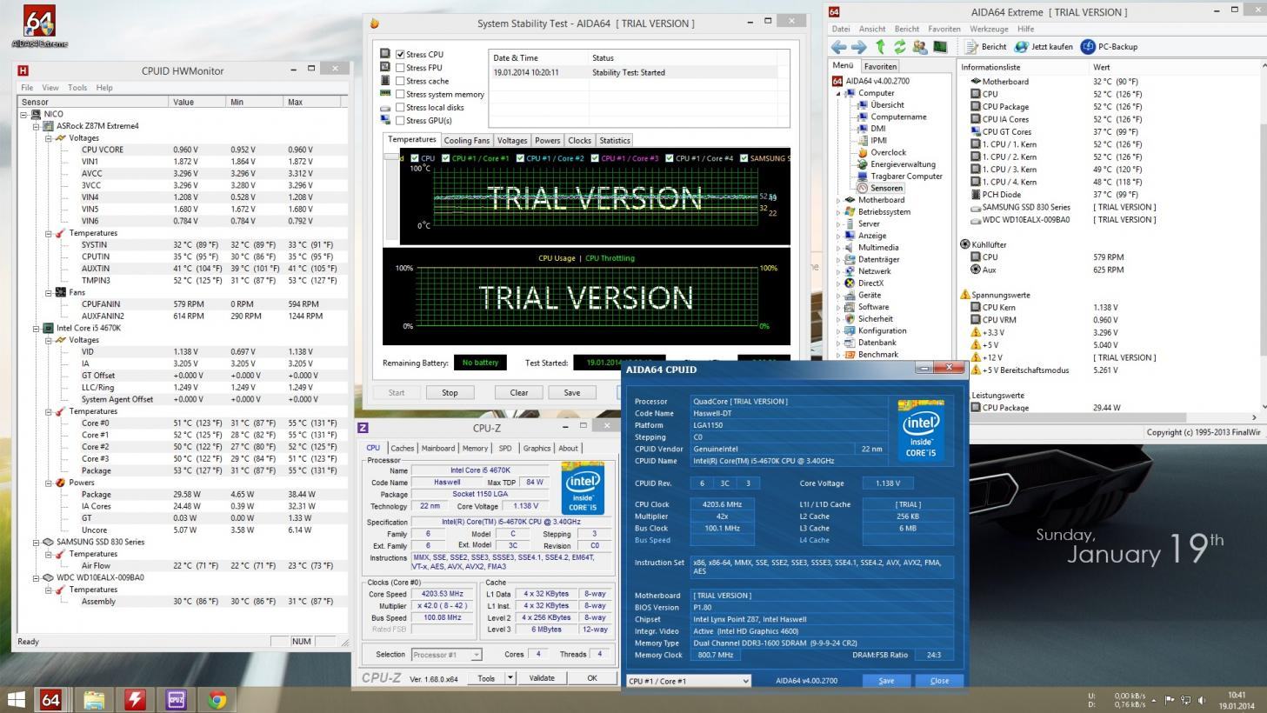Click Close button in AIDA64 CPUID

click(x=939, y=681)
